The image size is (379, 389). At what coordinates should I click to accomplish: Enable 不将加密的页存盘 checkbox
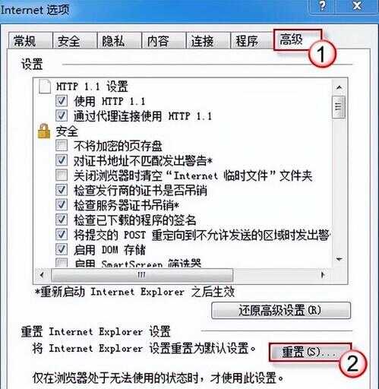point(62,145)
